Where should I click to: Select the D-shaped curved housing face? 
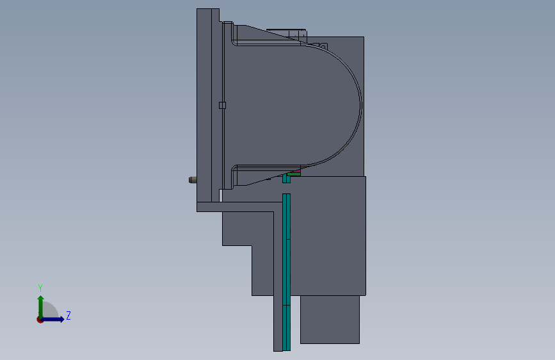click(292, 105)
